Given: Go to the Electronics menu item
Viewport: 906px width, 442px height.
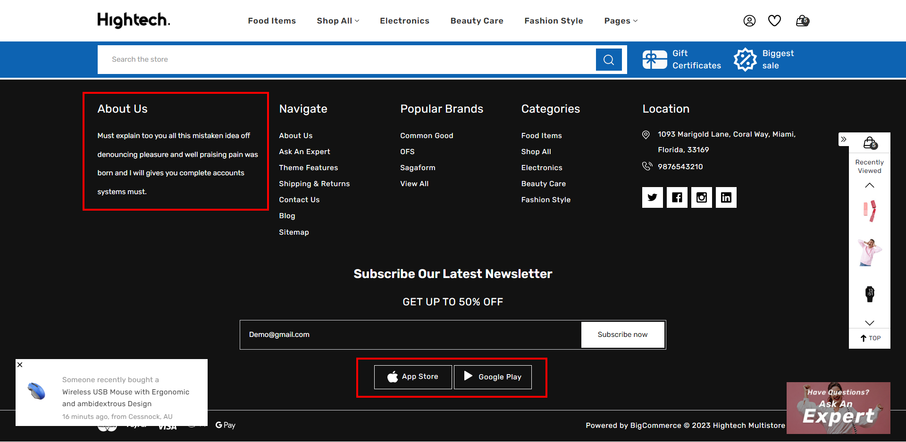Looking at the screenshot, I should tap(404, 21).
